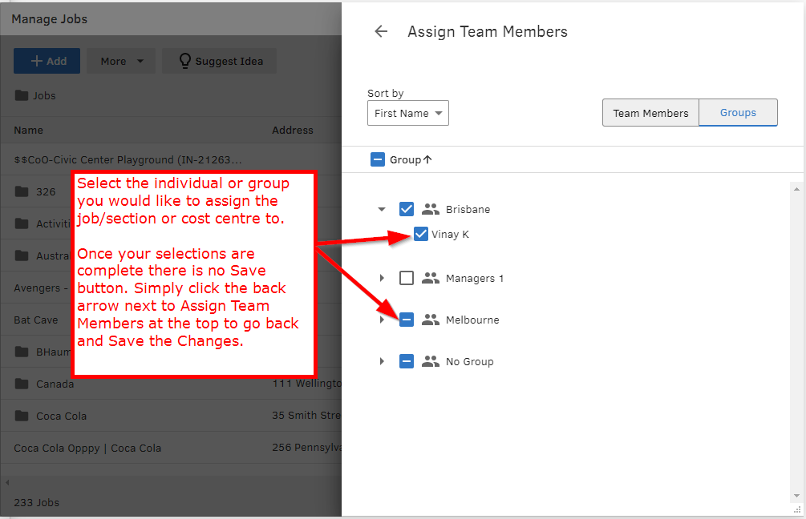The width and height of the screenshot is (806, 519).
Task: Click the No Group people icon
Action: pos(430,361)
